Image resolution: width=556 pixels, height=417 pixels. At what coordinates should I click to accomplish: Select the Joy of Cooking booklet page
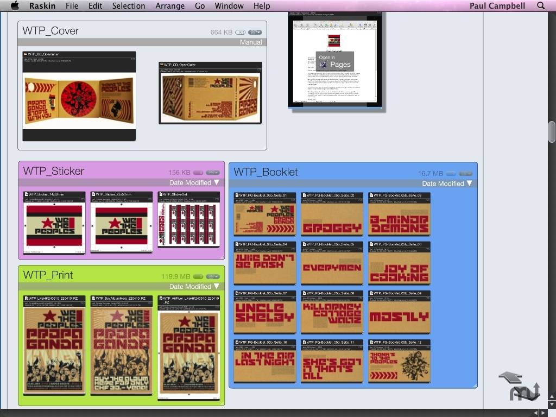coord(399,263)
